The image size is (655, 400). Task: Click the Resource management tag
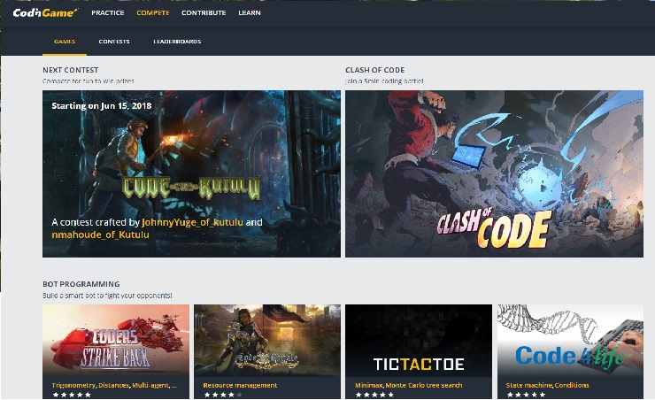[240, 385]
